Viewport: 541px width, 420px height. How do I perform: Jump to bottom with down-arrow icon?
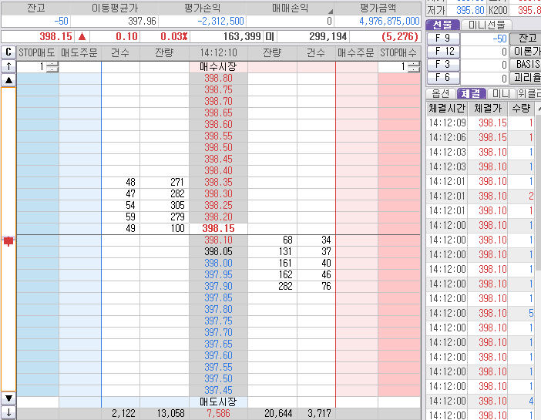tap(8, 412)
